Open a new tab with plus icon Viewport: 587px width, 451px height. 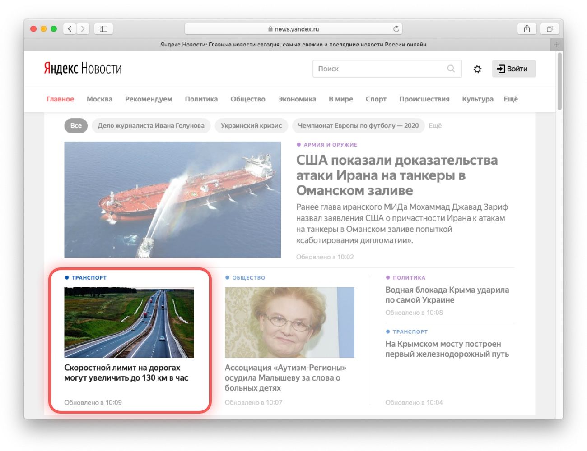pyautogui.click(x=556, y=45)
